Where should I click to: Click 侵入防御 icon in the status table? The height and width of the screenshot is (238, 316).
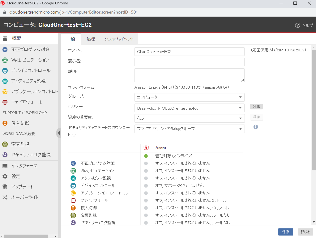click(x=73, y=208)
